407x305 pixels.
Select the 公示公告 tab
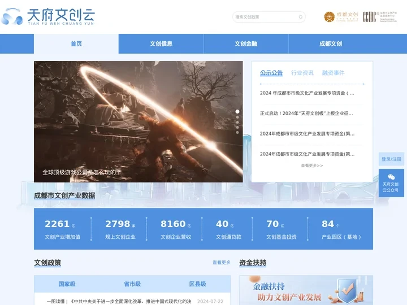pos(271,73)
